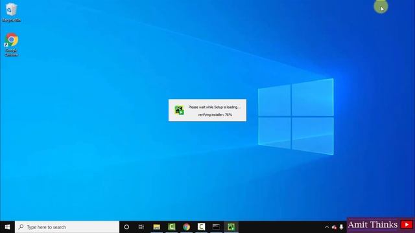Show hidden system tray icons

pyautogui.click(x=327, y=227)
